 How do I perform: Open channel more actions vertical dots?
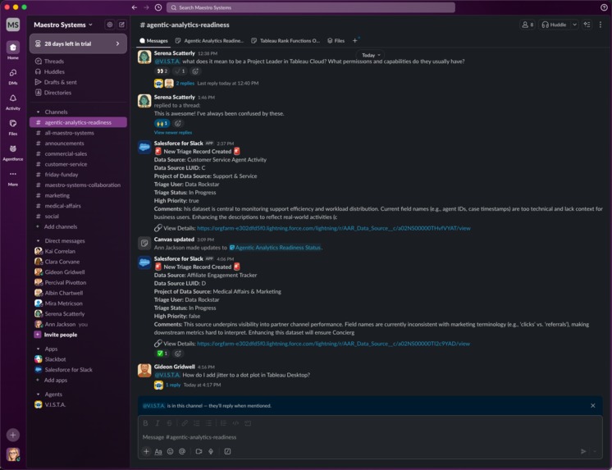tap(601, 25)
